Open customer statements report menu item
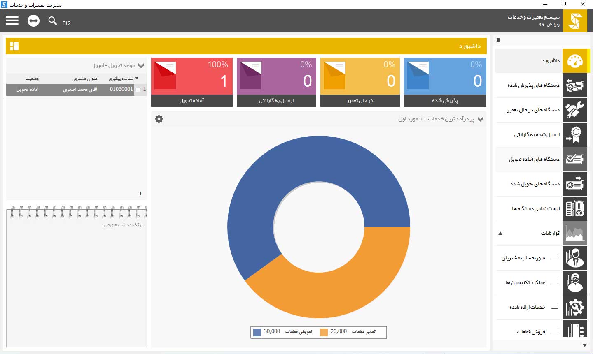593x354 pixels. 523,258
